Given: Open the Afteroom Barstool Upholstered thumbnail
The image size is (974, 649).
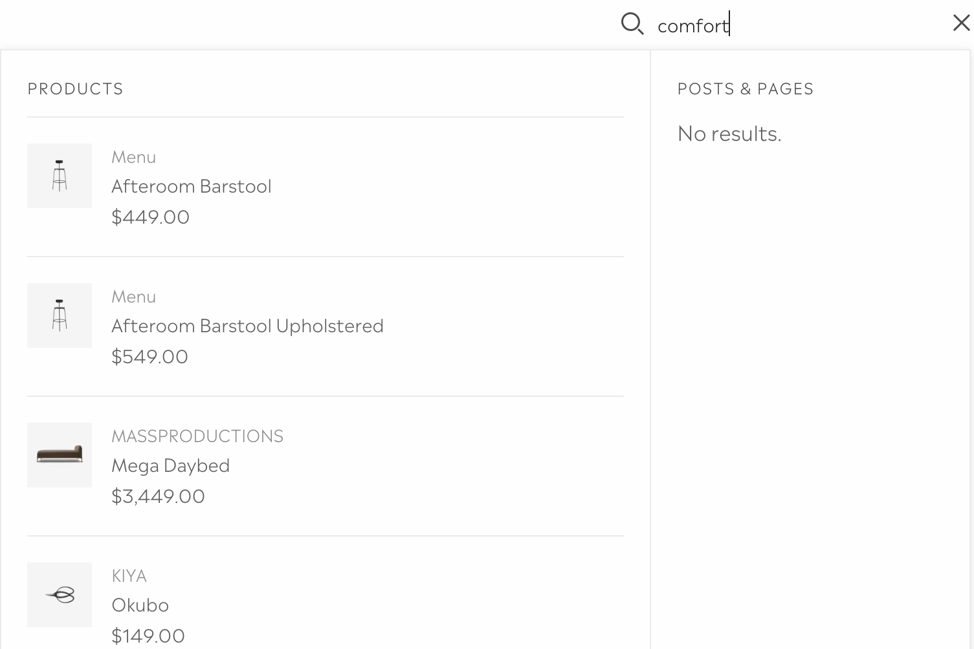Looking at the screenshot, I should [60, 315].
